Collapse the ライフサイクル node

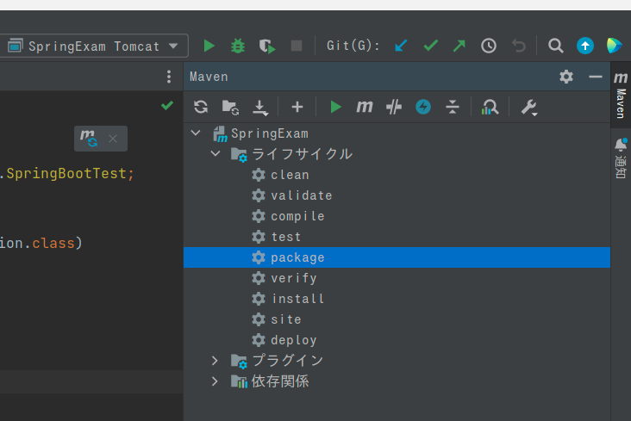[x=216, y=154]
